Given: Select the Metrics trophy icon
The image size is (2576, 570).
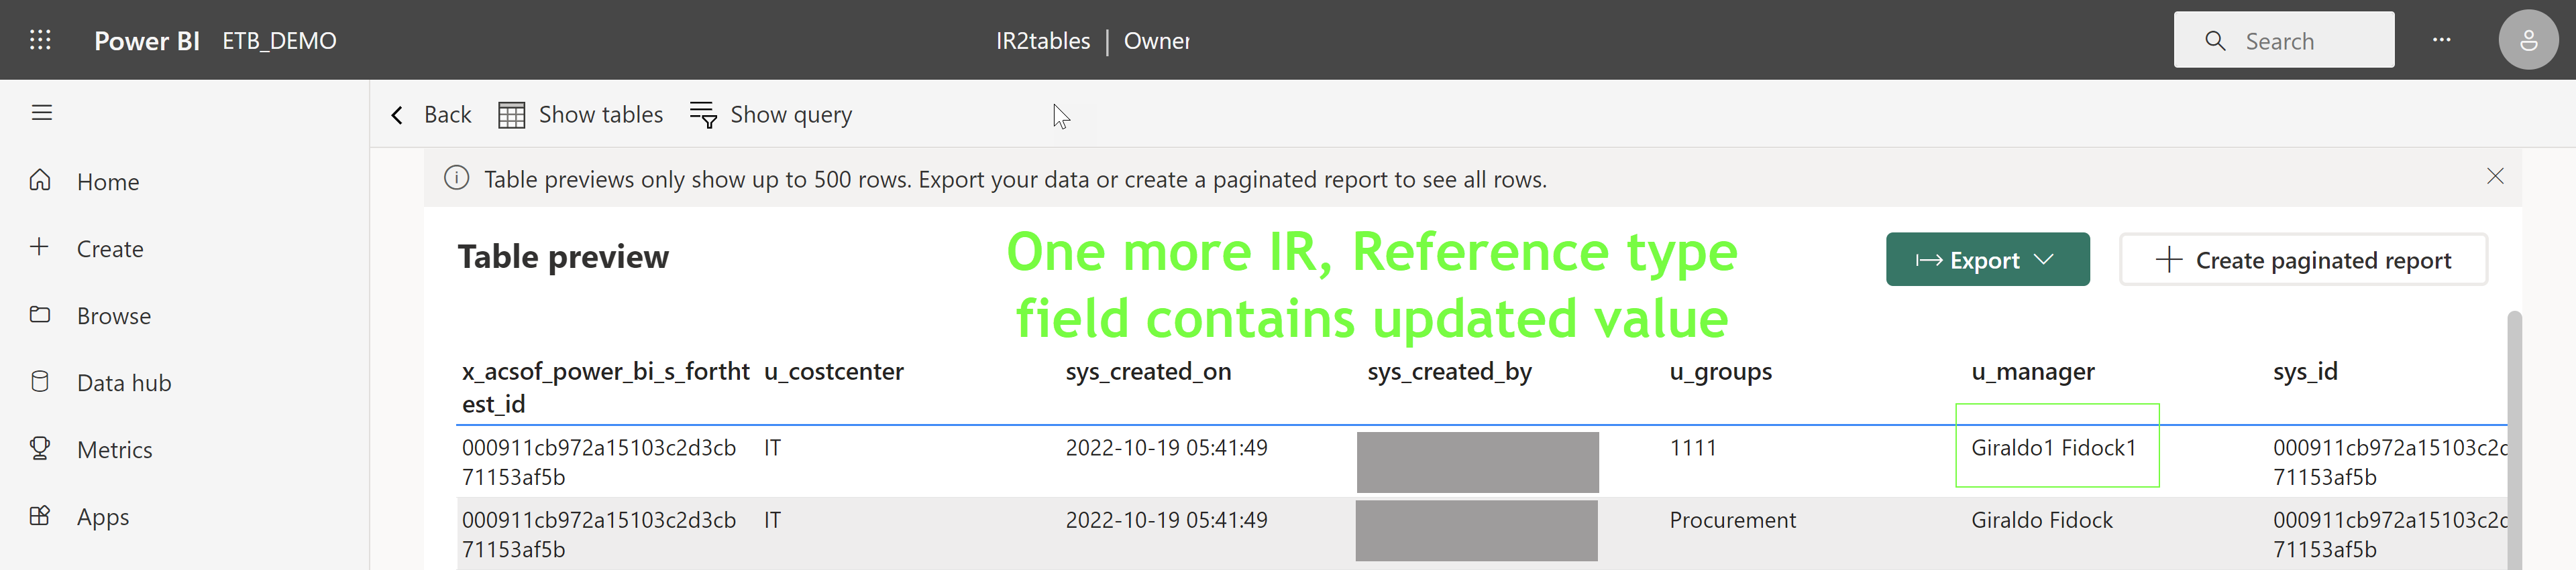Looking at the screenshot, I should (40, 448).
